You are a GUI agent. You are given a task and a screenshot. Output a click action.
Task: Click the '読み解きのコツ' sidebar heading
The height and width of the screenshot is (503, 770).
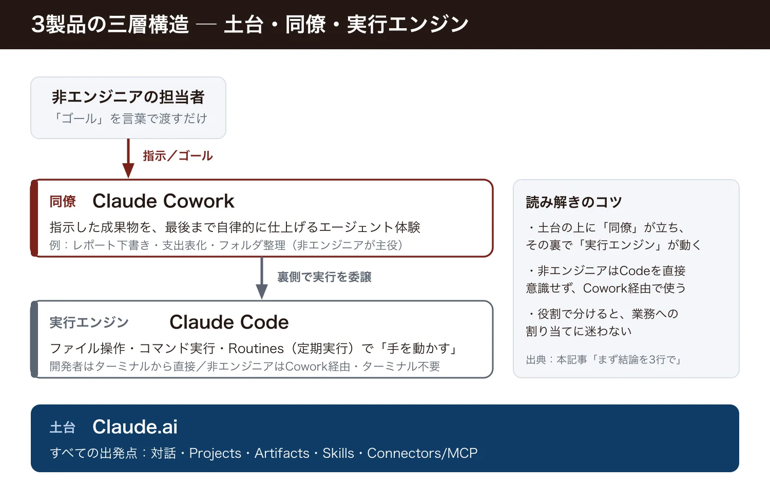(x=574, y=202)
